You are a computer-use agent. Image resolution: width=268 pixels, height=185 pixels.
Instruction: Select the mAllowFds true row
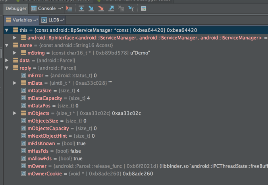pos(136,158)
